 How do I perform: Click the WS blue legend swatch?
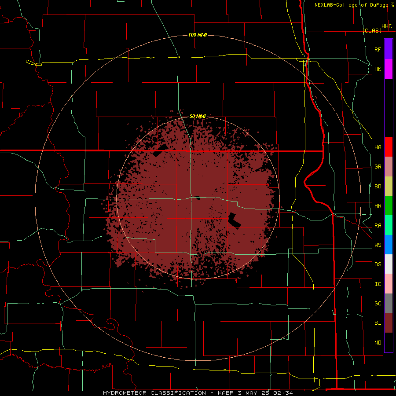[x=389, y=245]
